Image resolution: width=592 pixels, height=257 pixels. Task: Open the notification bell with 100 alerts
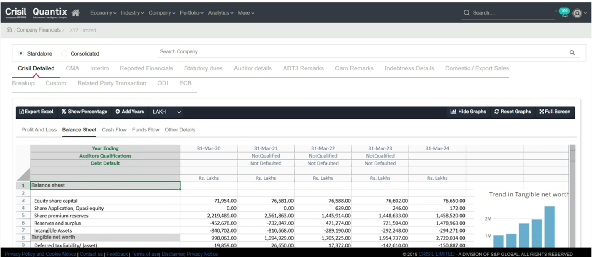tap(564, 12)
